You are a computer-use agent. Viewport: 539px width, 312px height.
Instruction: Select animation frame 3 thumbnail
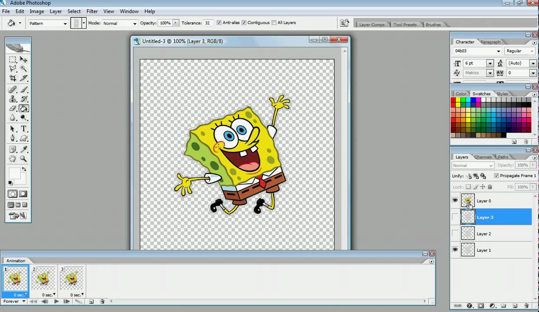(x=72, y=278)
